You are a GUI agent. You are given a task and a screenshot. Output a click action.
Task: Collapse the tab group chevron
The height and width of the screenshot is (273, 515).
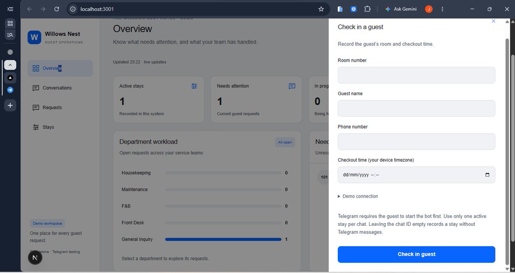point(10,65)
